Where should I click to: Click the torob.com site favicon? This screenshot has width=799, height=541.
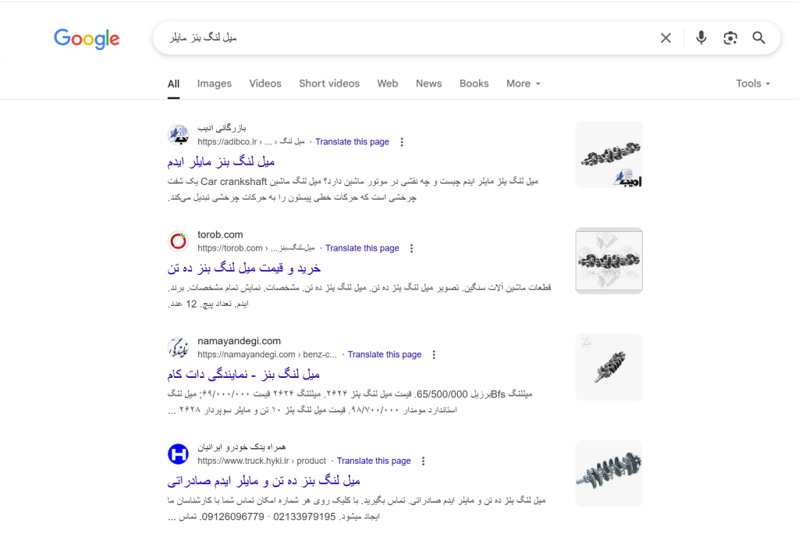pyautogui.click(x=179, y=241)
